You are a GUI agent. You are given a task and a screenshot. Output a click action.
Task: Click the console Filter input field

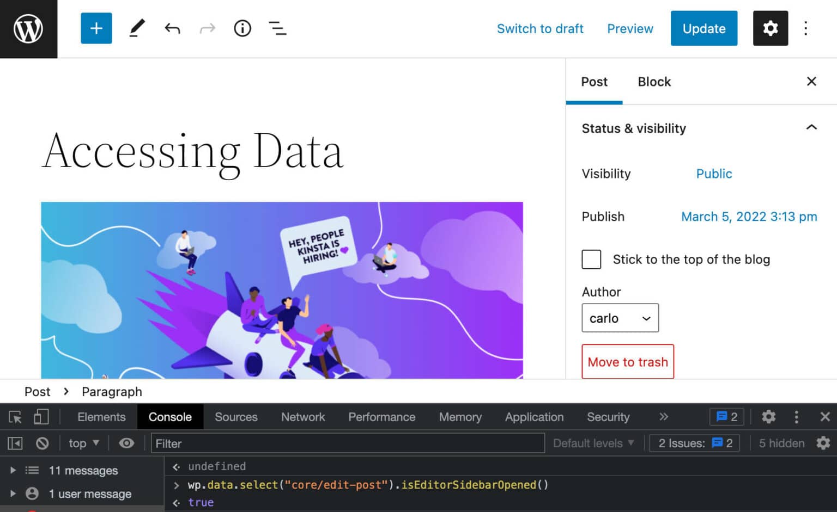pos(347,443)
